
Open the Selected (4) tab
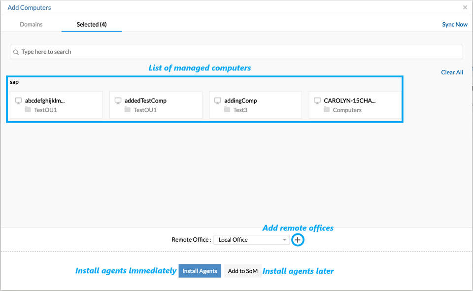click(x=91, y=24)
